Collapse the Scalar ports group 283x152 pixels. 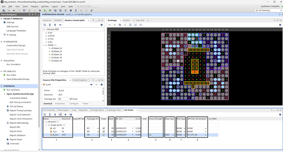click(46, 125)
